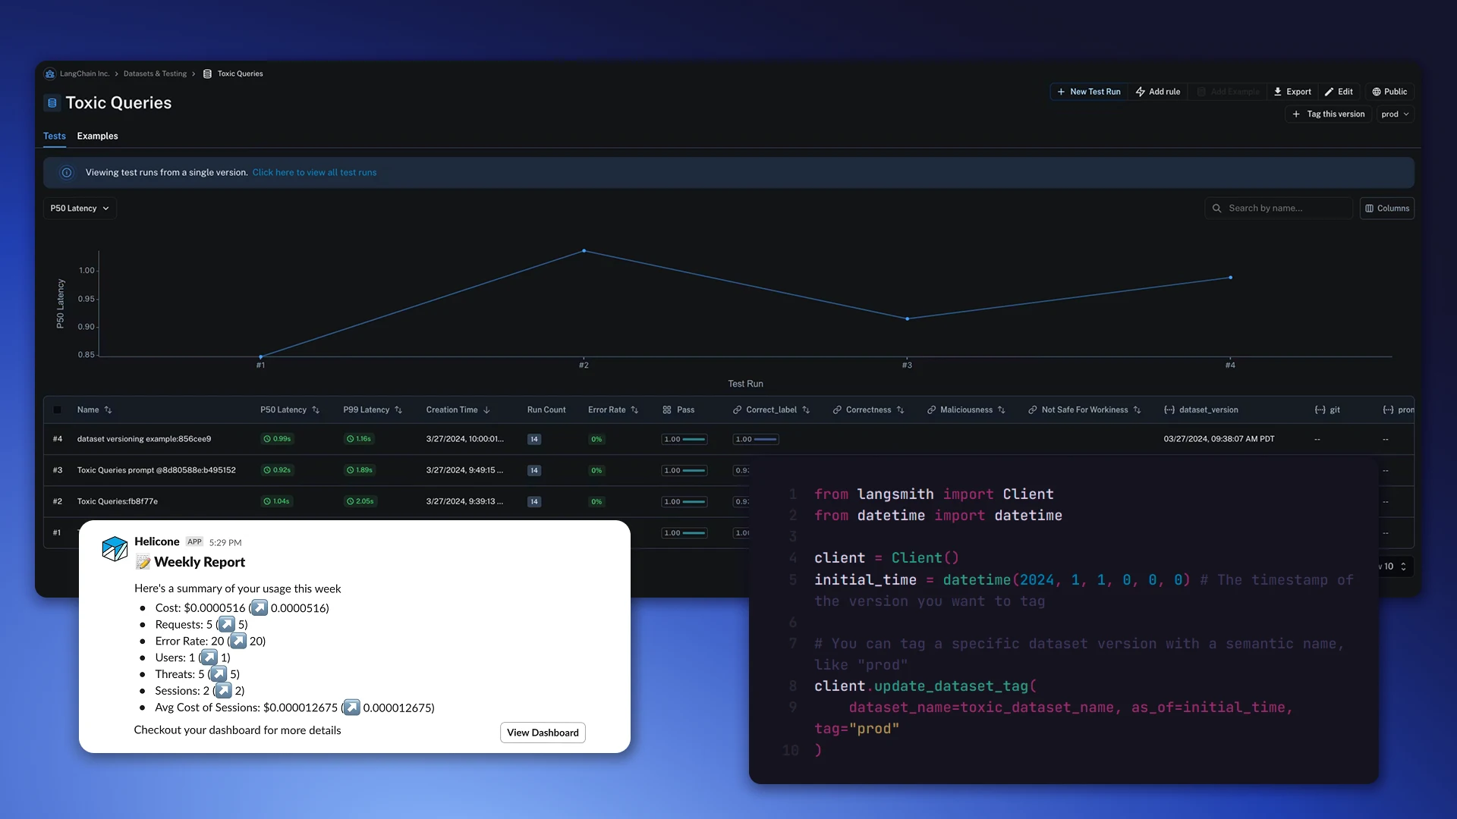Screen dimensions: 1457x819
Task: Click the New Test Run plus icon
Action: point(1060,91)
